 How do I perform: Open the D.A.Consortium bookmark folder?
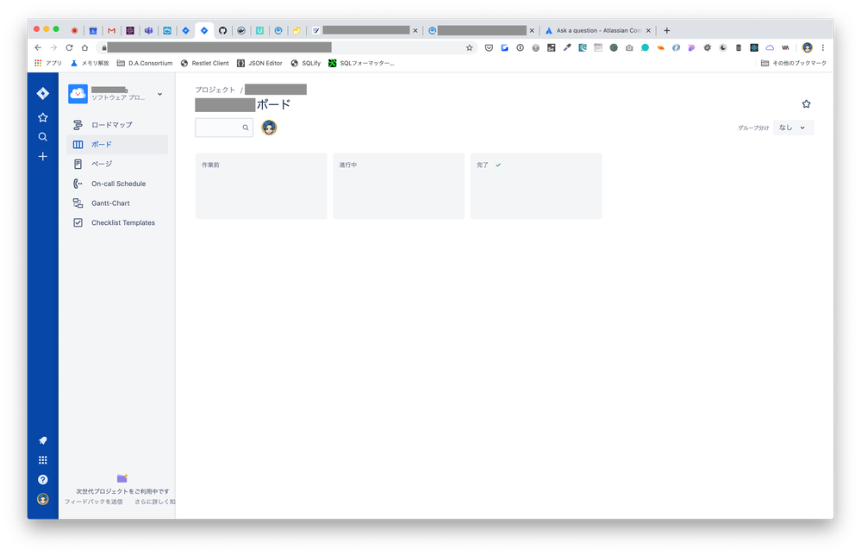[x=145, y=63]
